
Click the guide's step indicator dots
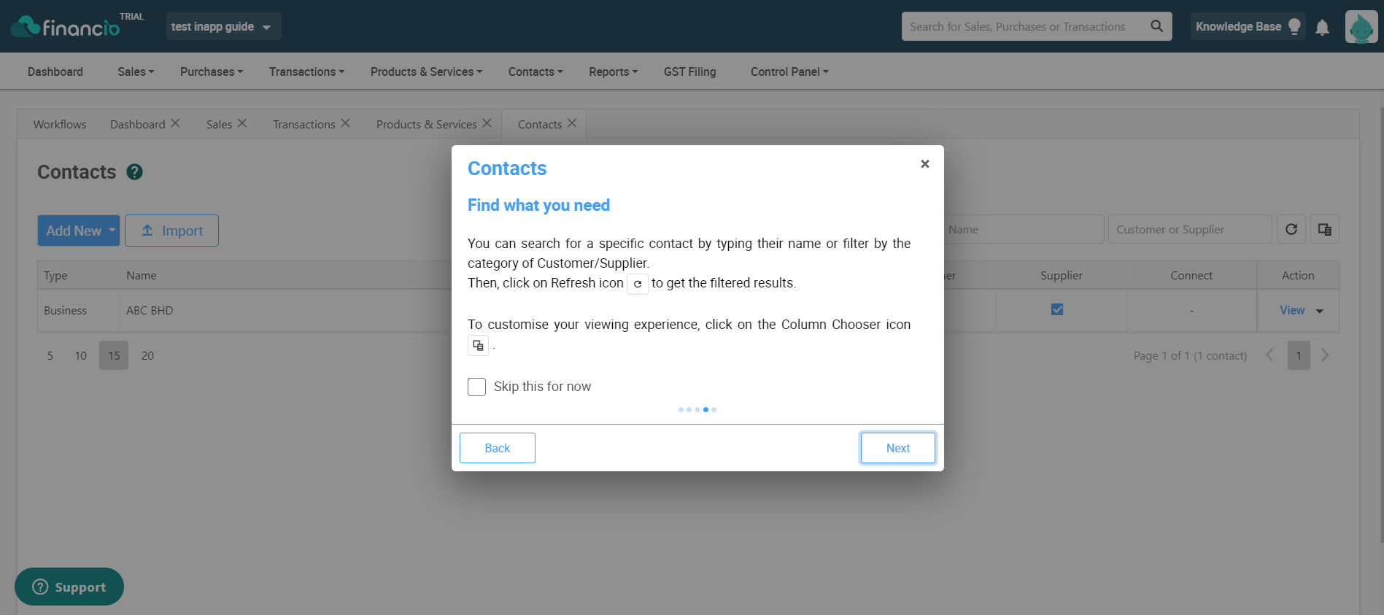(697, 409)
